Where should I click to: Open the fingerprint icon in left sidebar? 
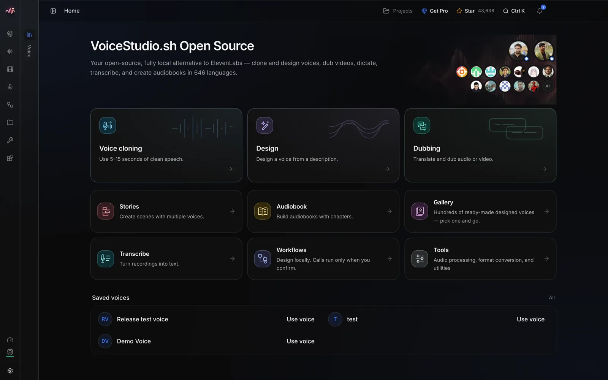(10, 34)
